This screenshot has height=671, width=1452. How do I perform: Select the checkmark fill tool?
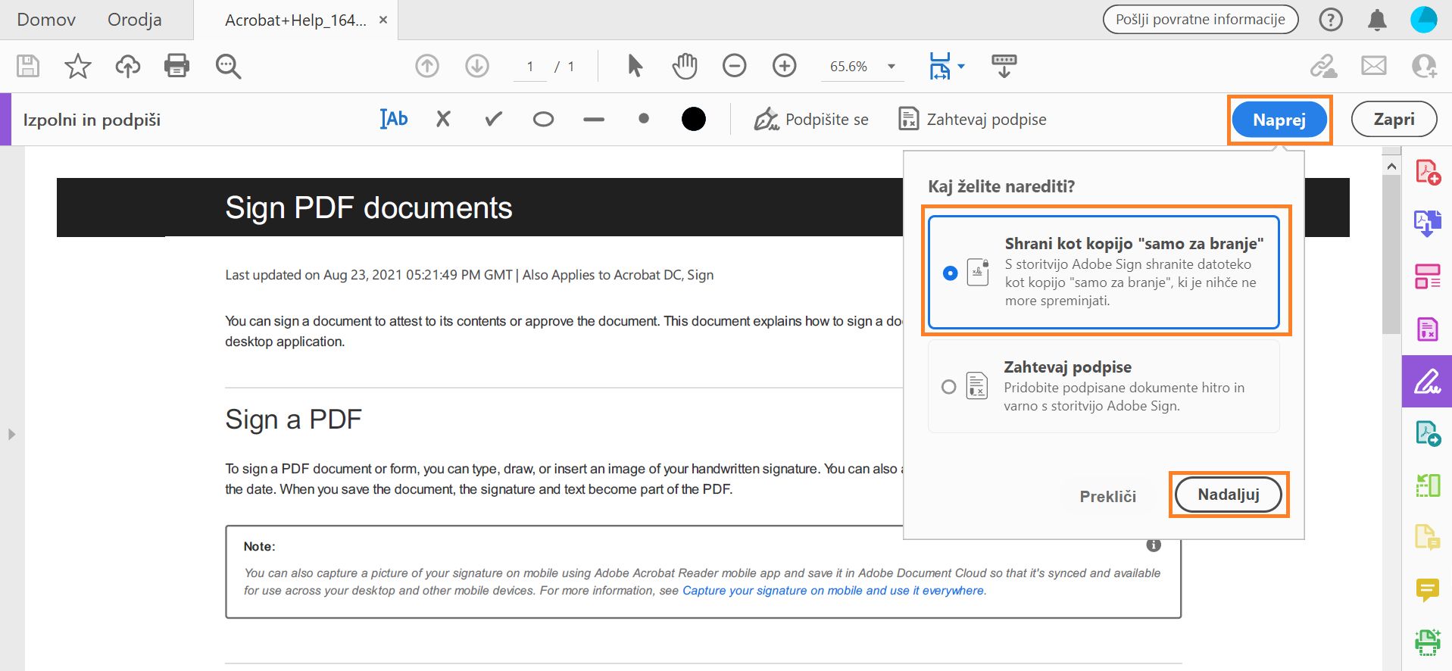coord(493,119)
